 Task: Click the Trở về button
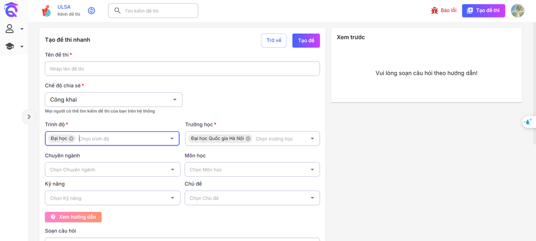tap(274, 41)
